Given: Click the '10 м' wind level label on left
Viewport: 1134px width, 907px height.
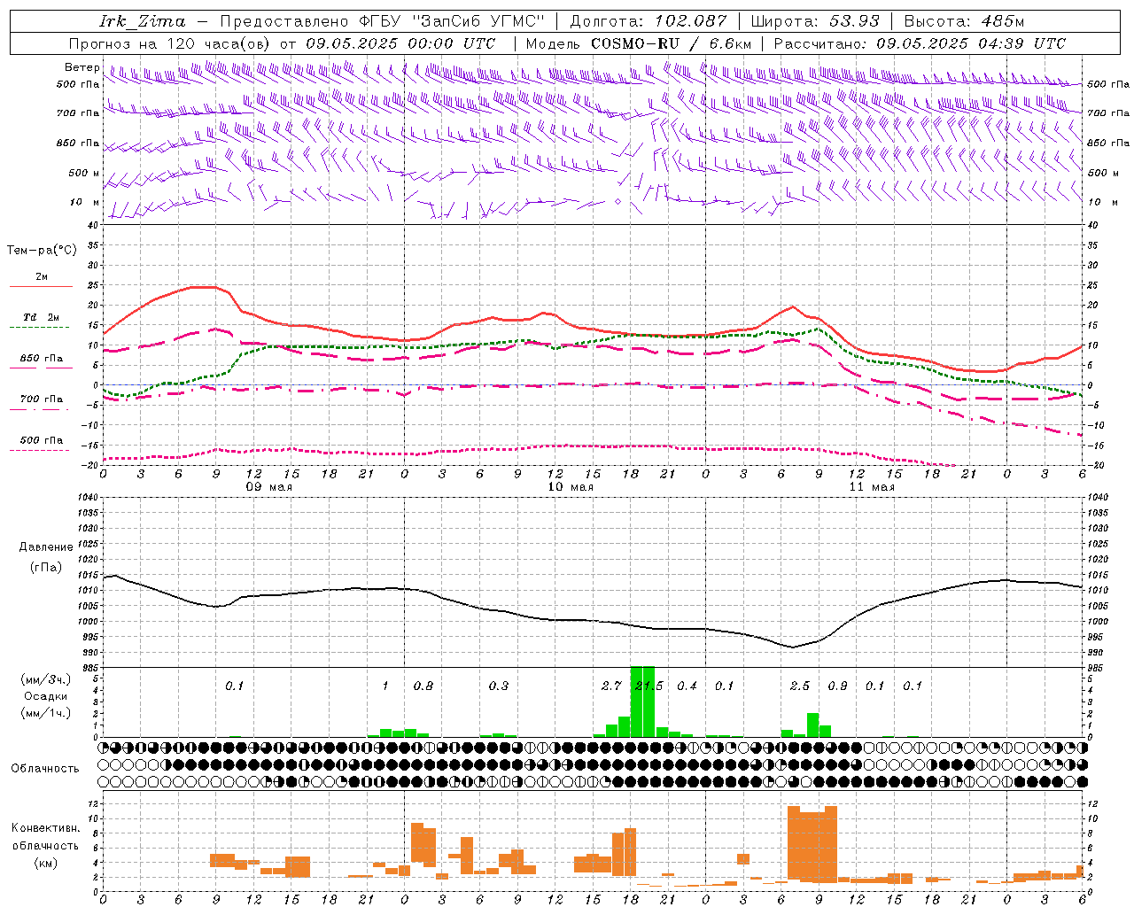Looking at the screenshot, I should click(85, 202).
